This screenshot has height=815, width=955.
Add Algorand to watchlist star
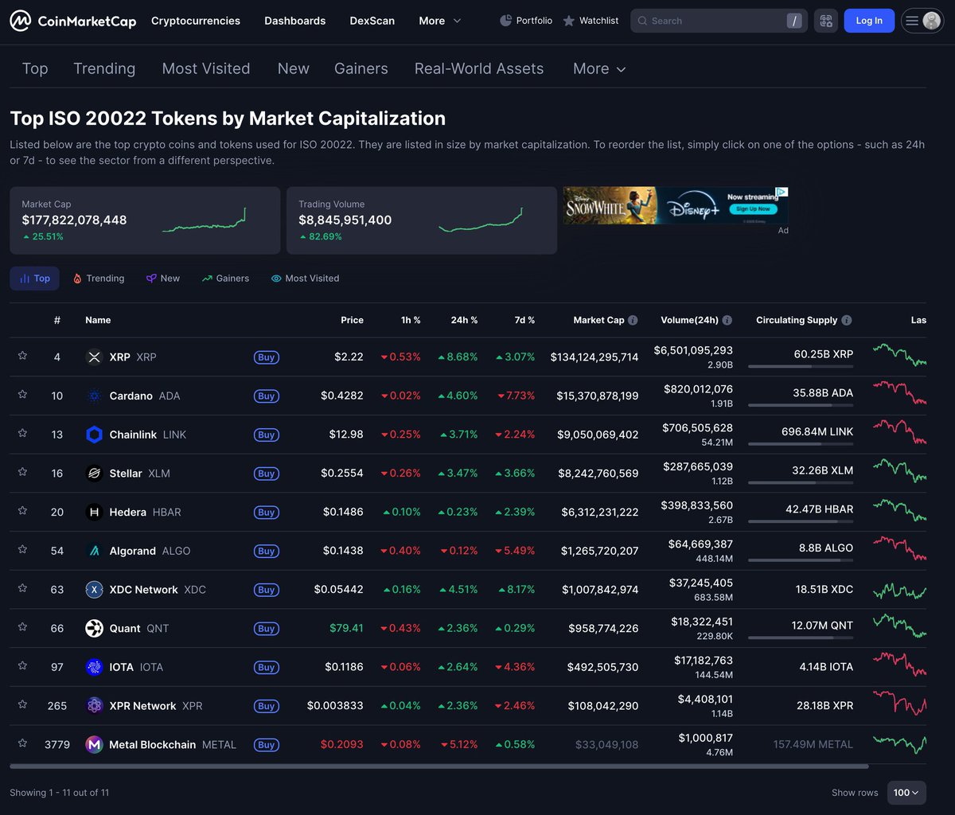point(22,550)
